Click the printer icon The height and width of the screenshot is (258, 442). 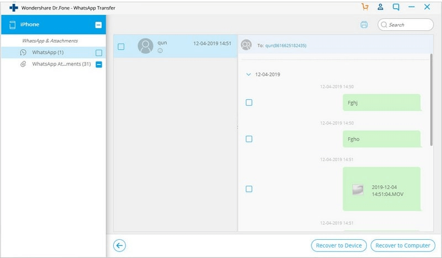[x=364, y=25]
